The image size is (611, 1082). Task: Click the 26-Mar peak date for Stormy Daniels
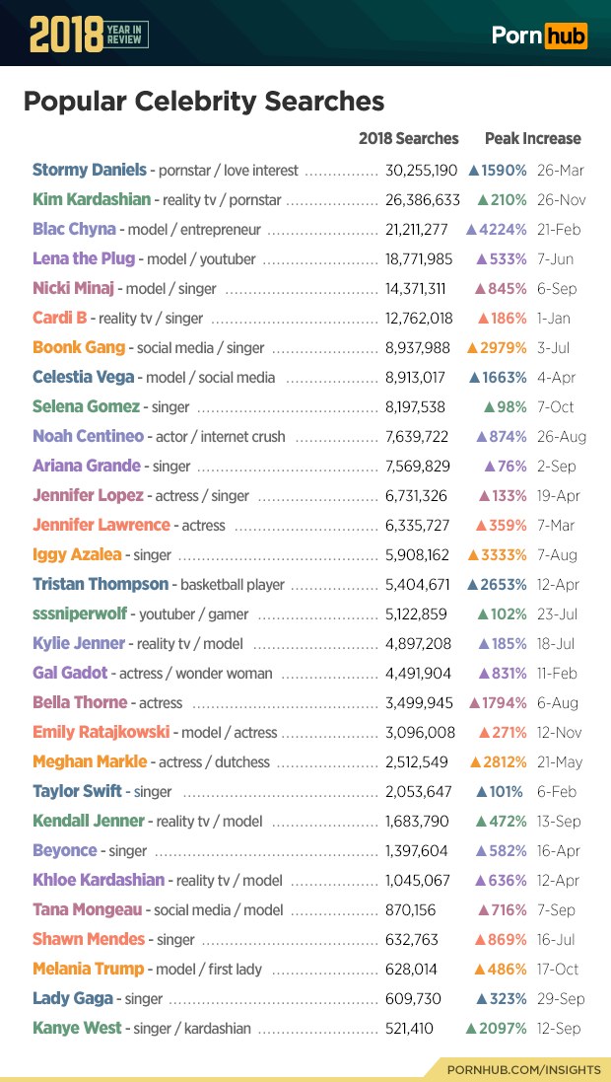pos(560,171)
